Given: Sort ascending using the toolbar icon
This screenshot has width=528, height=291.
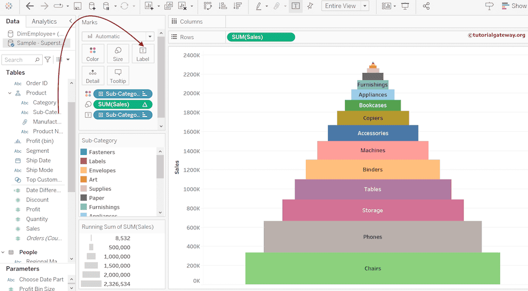Looking at the screenshot, I should (x=223, y=6).
